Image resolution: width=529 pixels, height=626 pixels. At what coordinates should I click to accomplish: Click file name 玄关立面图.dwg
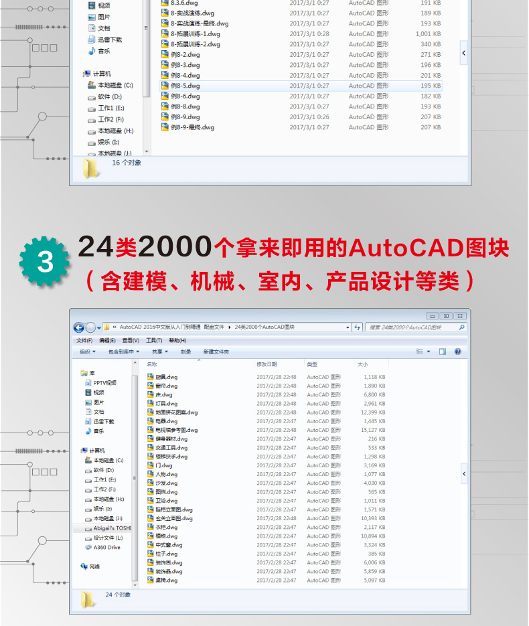pos(174,518)
